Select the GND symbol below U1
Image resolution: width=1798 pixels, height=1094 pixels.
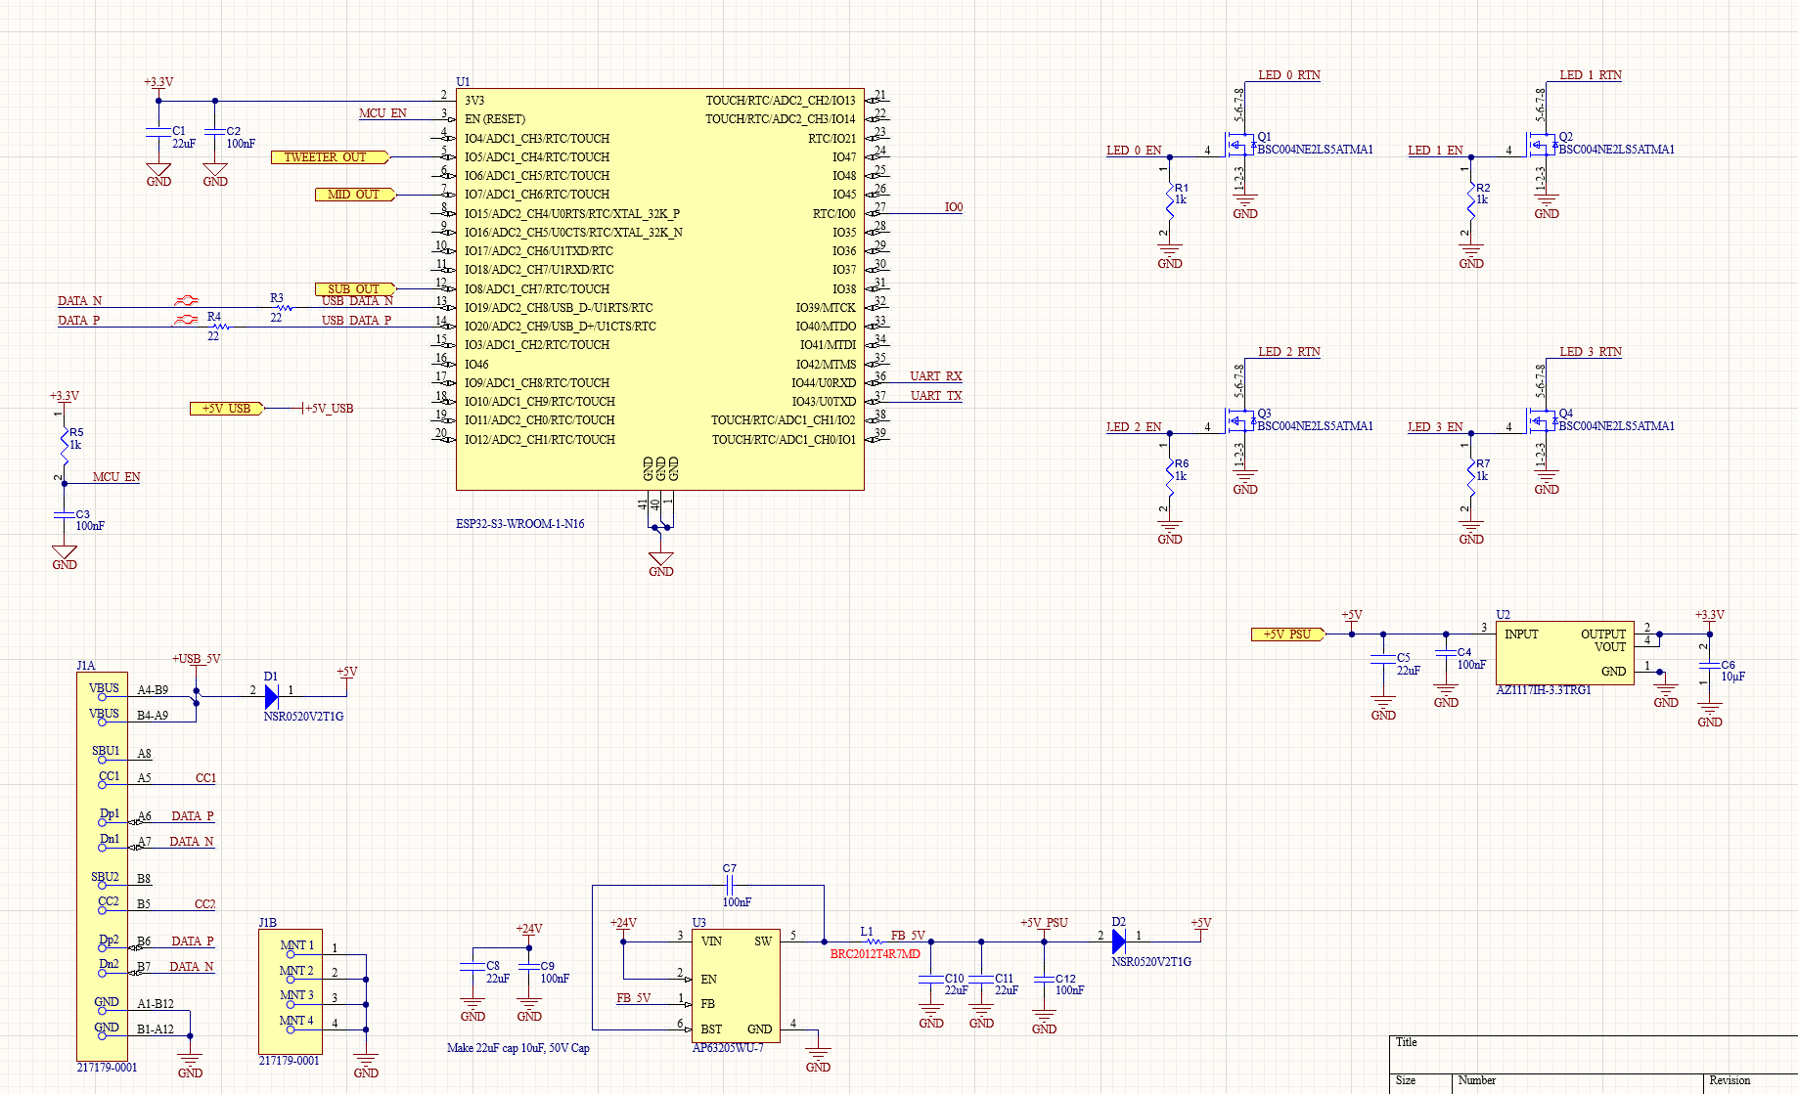661,563
